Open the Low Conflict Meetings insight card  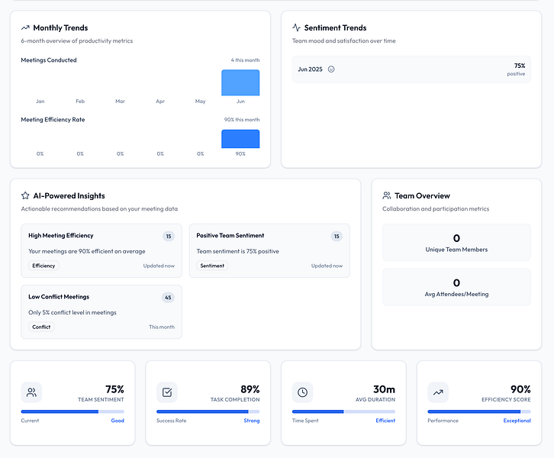[x=101, y=312]
